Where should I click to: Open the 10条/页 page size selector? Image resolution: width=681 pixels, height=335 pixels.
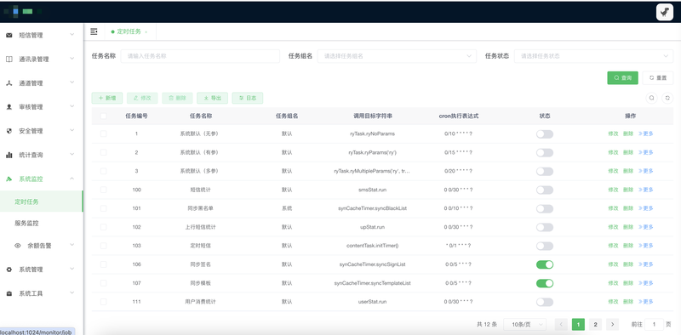click(x=524, y=324)
